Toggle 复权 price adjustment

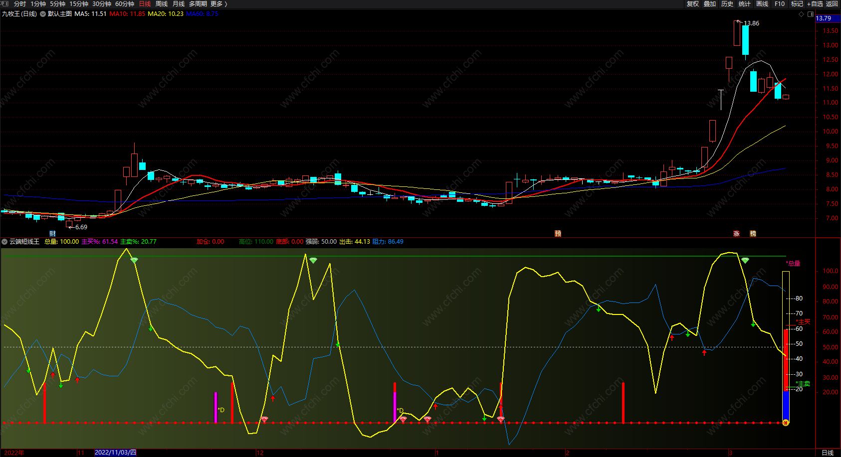tap(692, 4)
